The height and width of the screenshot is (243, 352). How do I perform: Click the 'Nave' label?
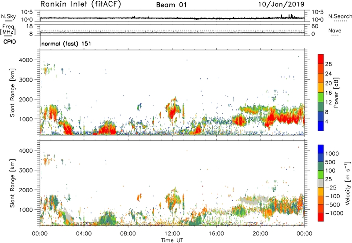click(335, 31)
